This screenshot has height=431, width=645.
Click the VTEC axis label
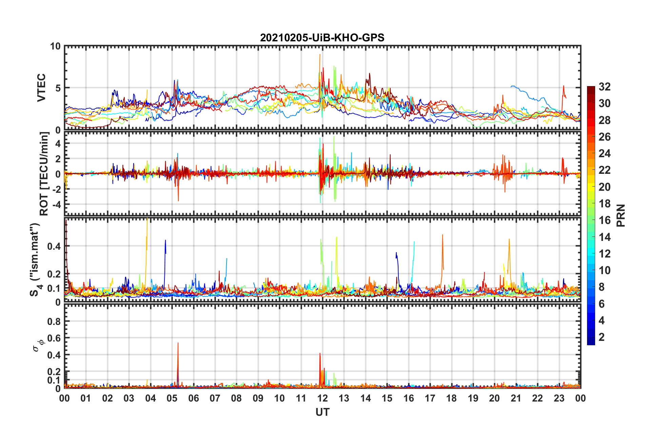pyautogui.click(x=41, y=88)
